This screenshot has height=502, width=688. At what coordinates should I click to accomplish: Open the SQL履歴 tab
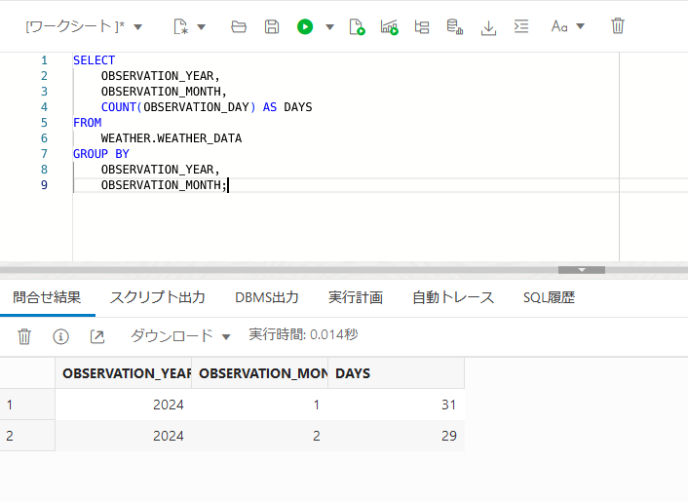549,297
